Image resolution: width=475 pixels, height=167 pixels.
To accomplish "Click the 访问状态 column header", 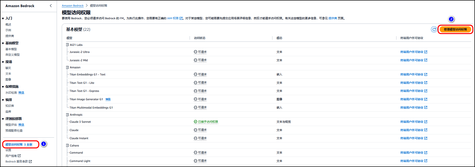I will click(x=200, y=38).
